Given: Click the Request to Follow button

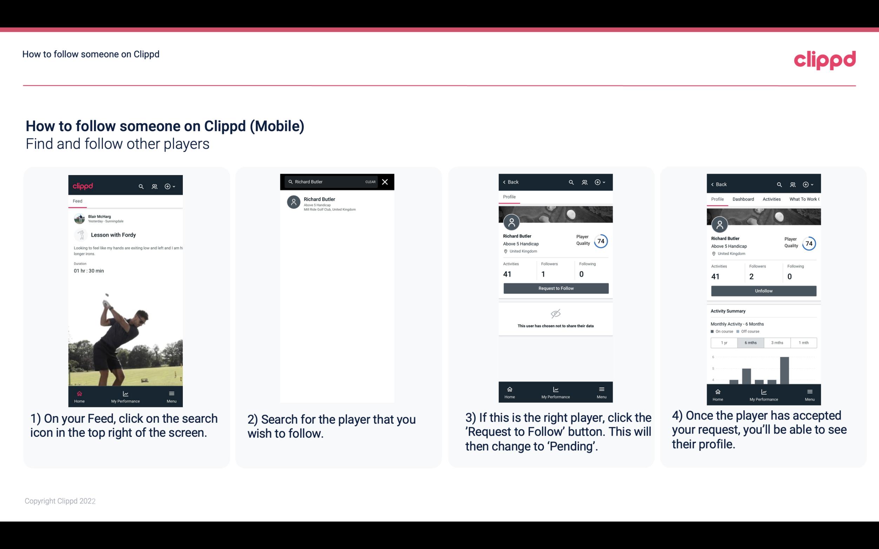Looking at the screenshot, I should pyautogui.click(x=555, y=288).
